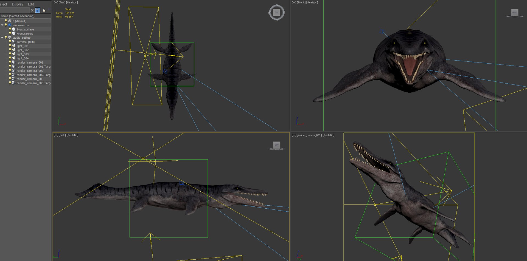The image size is (527, 261).
Task: Open the [Realistic] menu in Left viewport
Action: coord(72,135)
